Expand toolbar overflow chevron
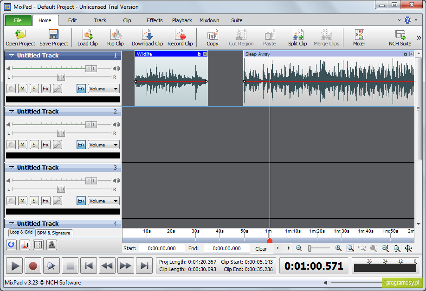This screenshot has width=426, height=291. point(419,38)
